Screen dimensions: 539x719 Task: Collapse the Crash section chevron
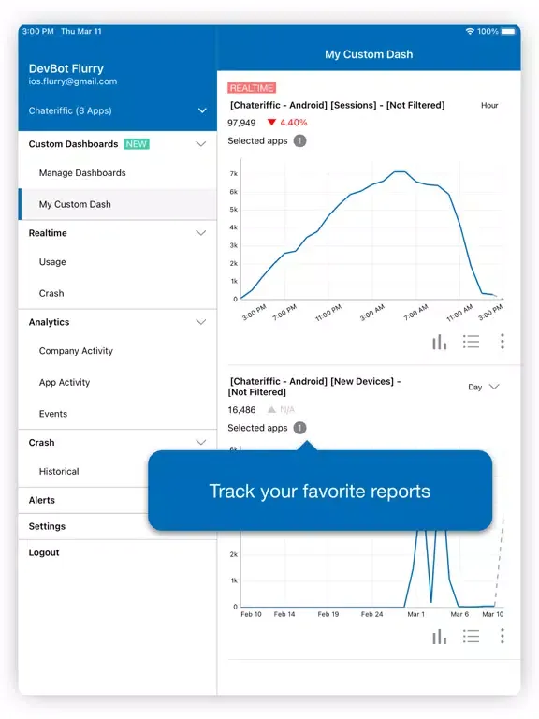[x=201, y=443]
